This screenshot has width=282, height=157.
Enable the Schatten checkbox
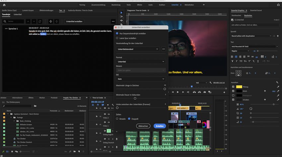point(233,100)
